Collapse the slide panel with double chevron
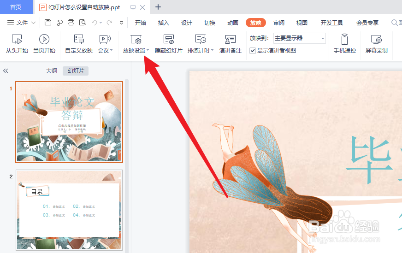 click(6, 71)
